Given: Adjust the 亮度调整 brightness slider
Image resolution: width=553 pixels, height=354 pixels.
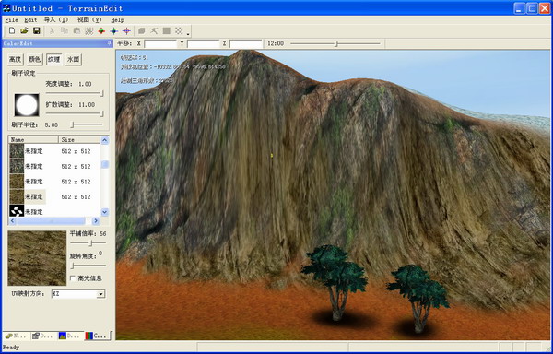Looking at the screenshot, I should 75,93.
